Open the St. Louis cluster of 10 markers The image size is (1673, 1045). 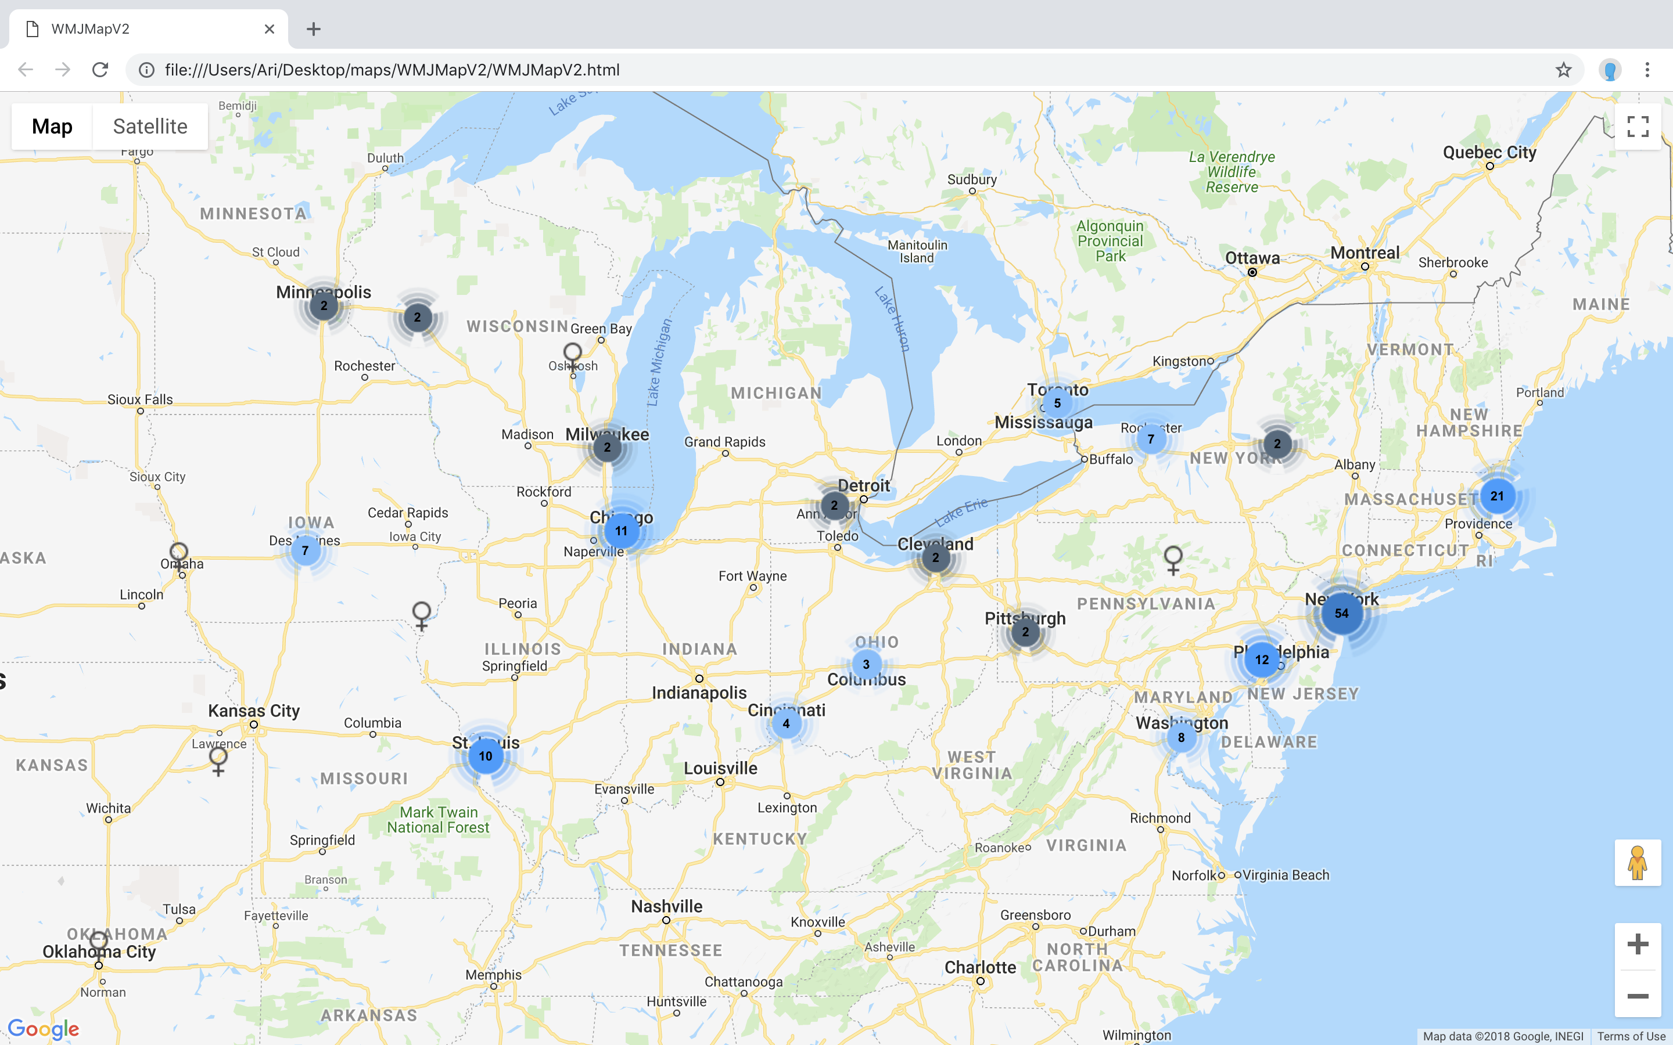point(486,756)
